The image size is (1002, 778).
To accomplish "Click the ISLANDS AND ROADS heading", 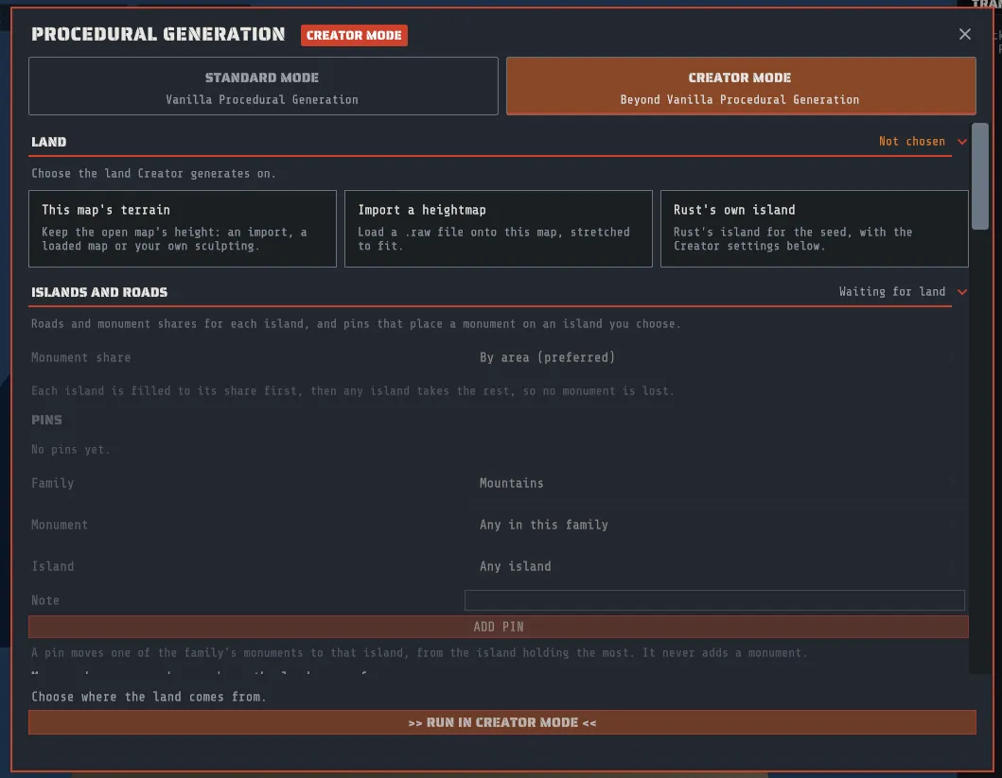I will click(x=99, y=292).
